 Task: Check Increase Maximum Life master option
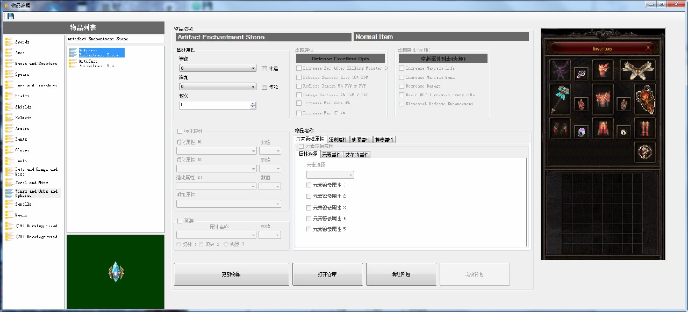tap(402, 69)
